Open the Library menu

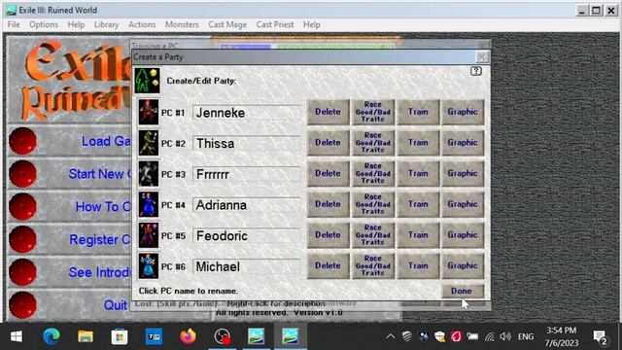[106, 24]
